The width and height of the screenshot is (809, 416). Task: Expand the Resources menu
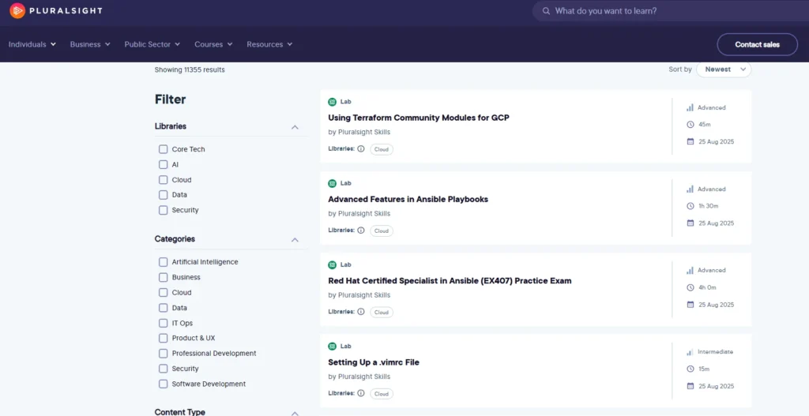(x=269, y=44)
